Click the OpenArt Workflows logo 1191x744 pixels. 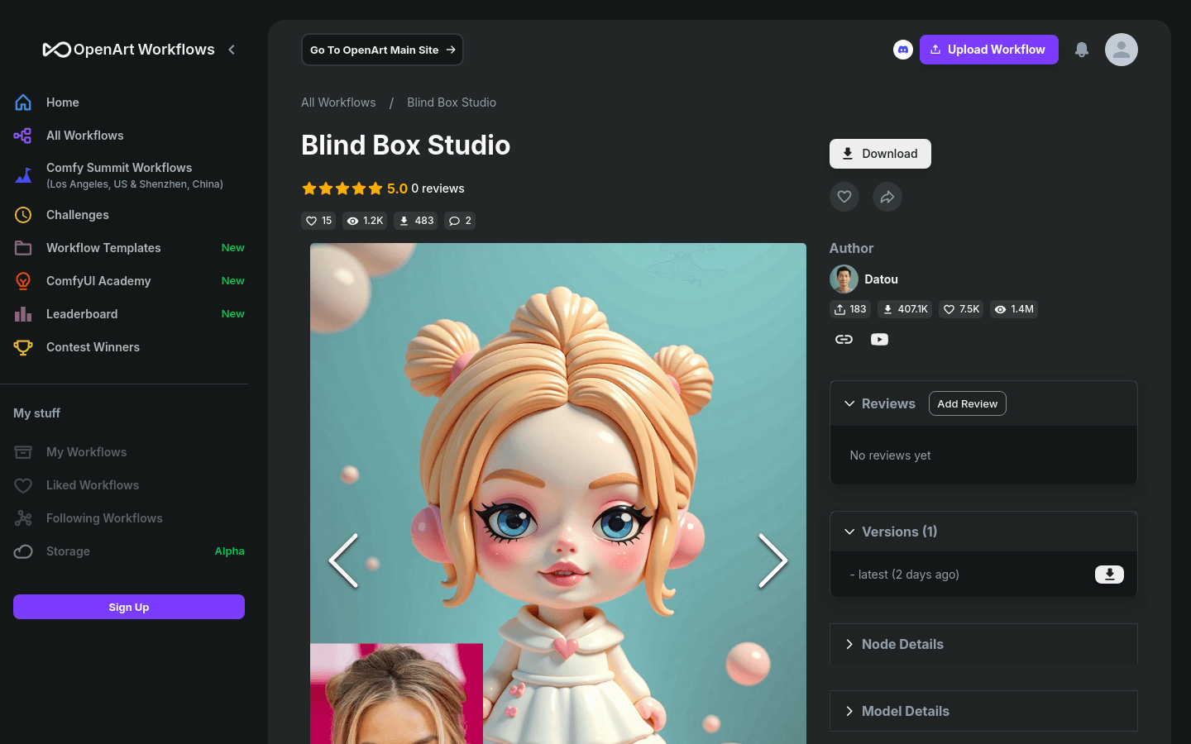pyautogui.click(x=128, y=50)
